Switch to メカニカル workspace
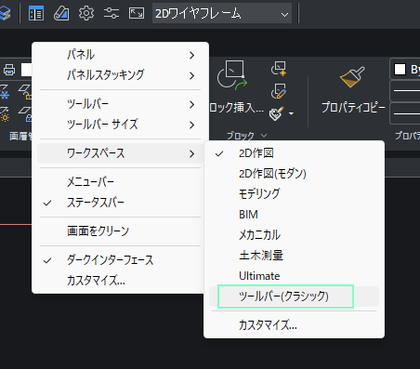The height and width of the screenshot is (369, 420). [x=294, y=235]
